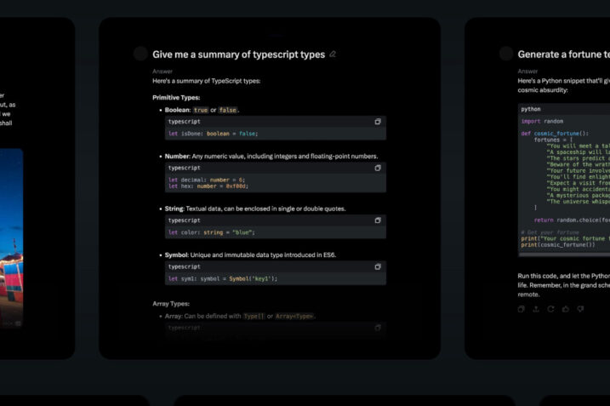Click the regenerate icon below the fortune answer
Image resolution: width=610 pixels, height=406 pixels.
(551, 309)
